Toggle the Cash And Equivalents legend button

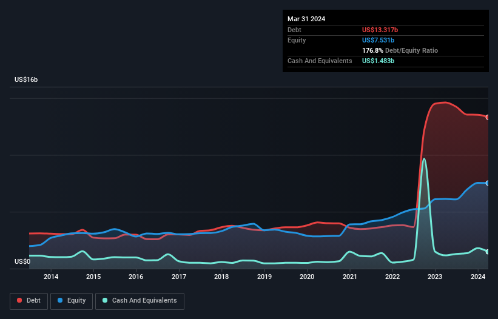(140, 301)
